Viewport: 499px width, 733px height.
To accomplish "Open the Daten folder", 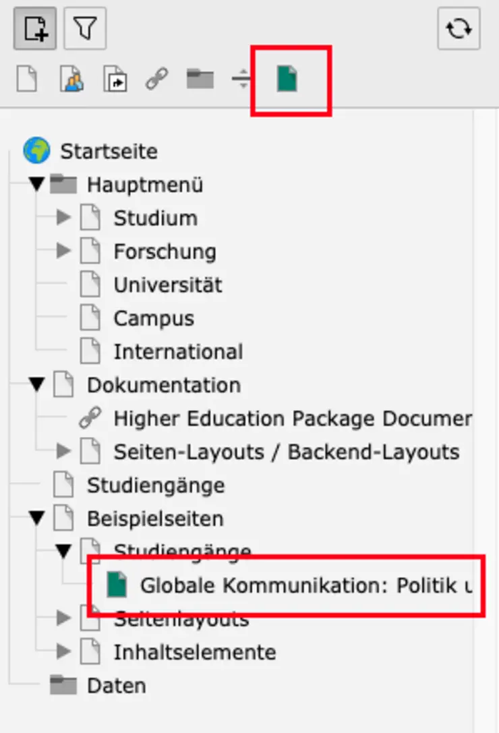I will (116, 686).
